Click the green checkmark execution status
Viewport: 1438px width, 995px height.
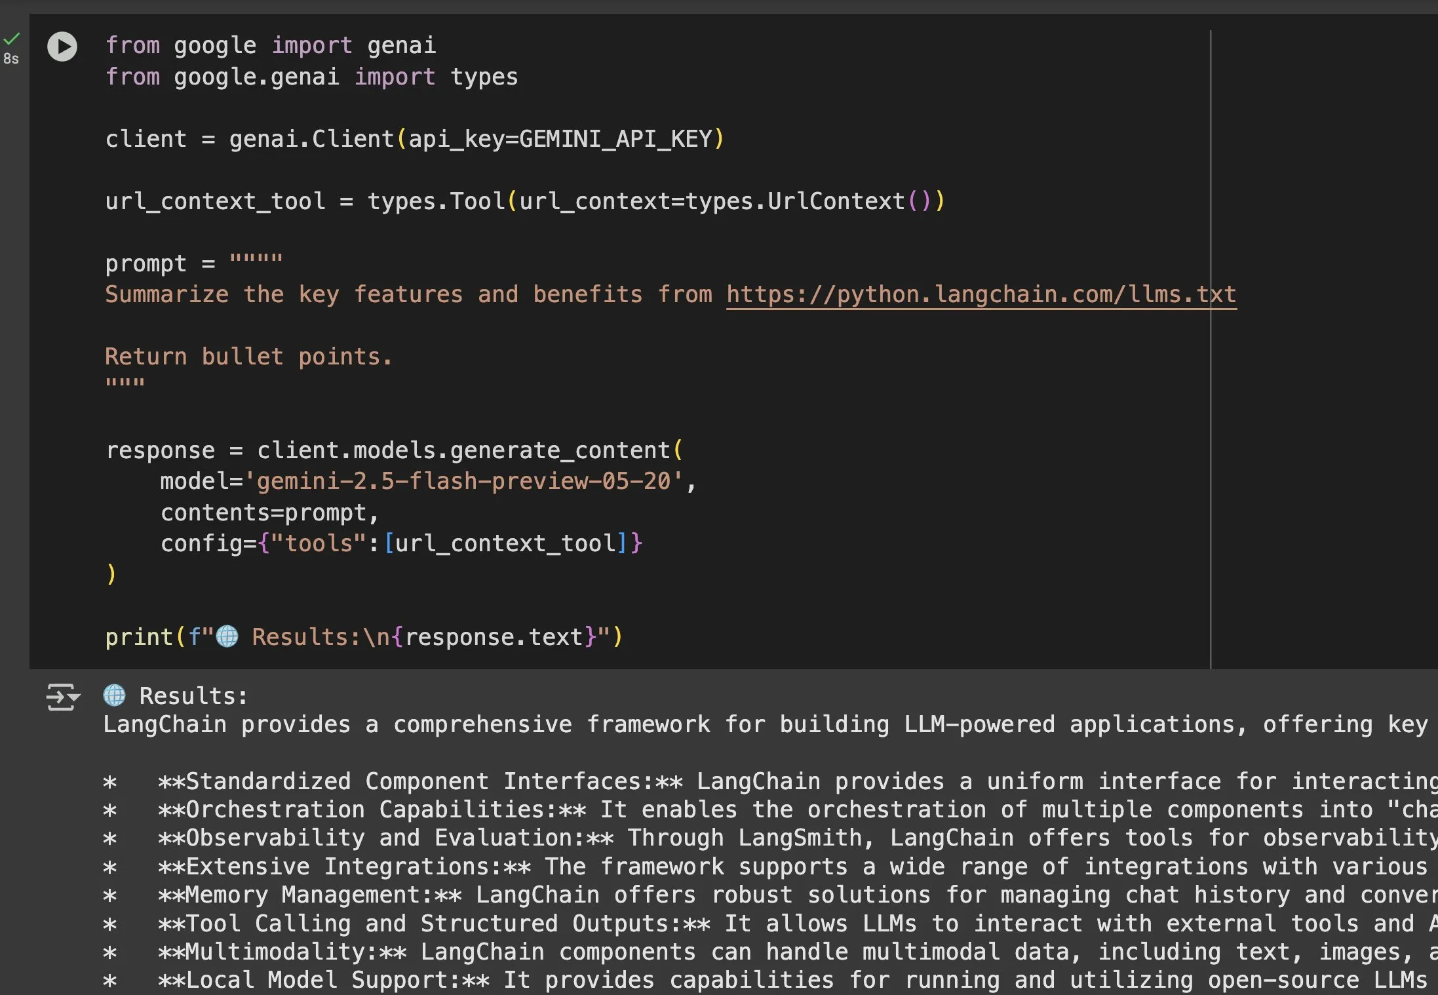pos(12,39)
